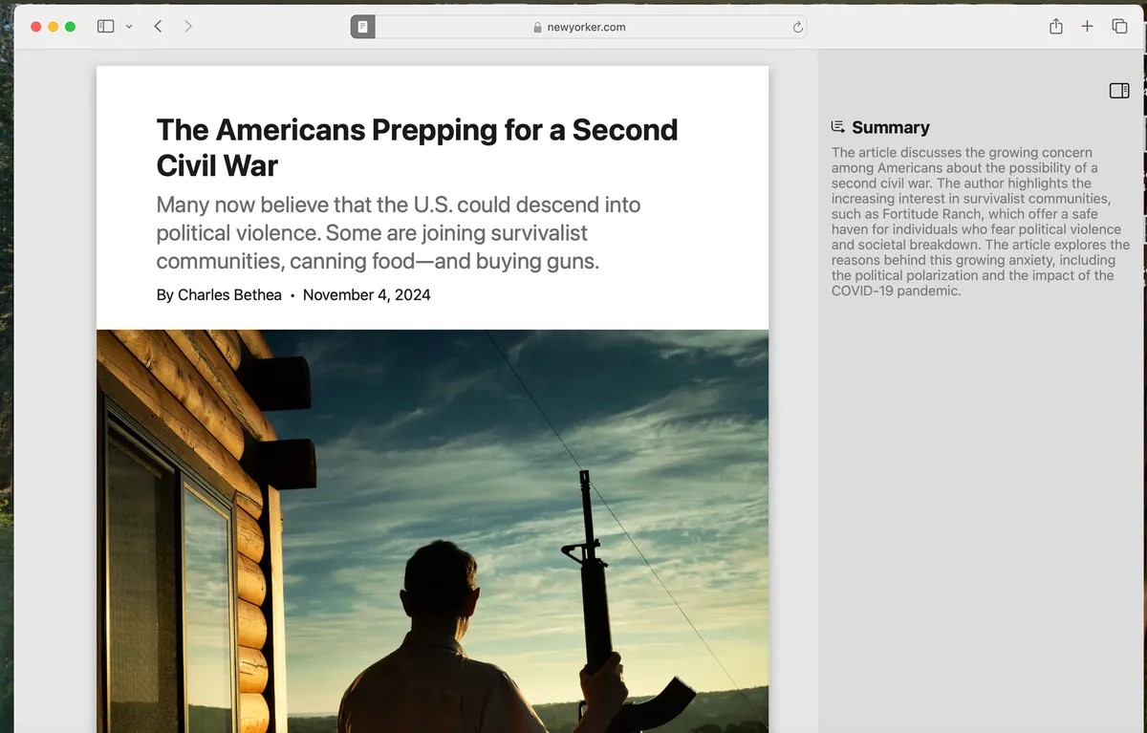1147x733 pixels.
Task: Expand the sidebar tab groups chevron
Action: [x=129, y=27]
